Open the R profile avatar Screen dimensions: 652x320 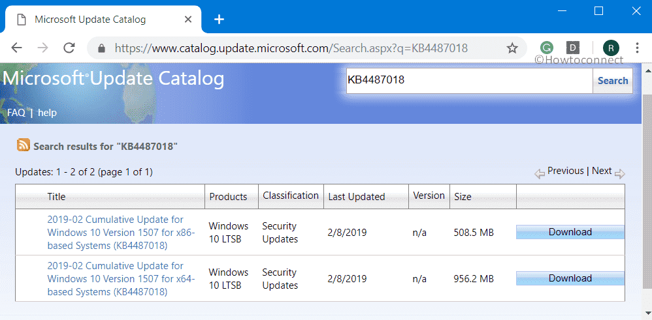click(x=611, y=48)
